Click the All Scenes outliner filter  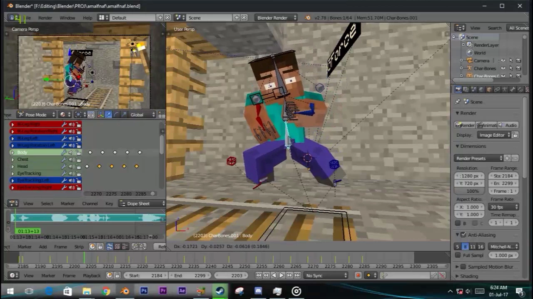[x=518, y=28]
